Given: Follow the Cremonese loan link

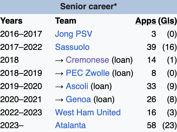Looking at the screenshot, I should (87, 60).
